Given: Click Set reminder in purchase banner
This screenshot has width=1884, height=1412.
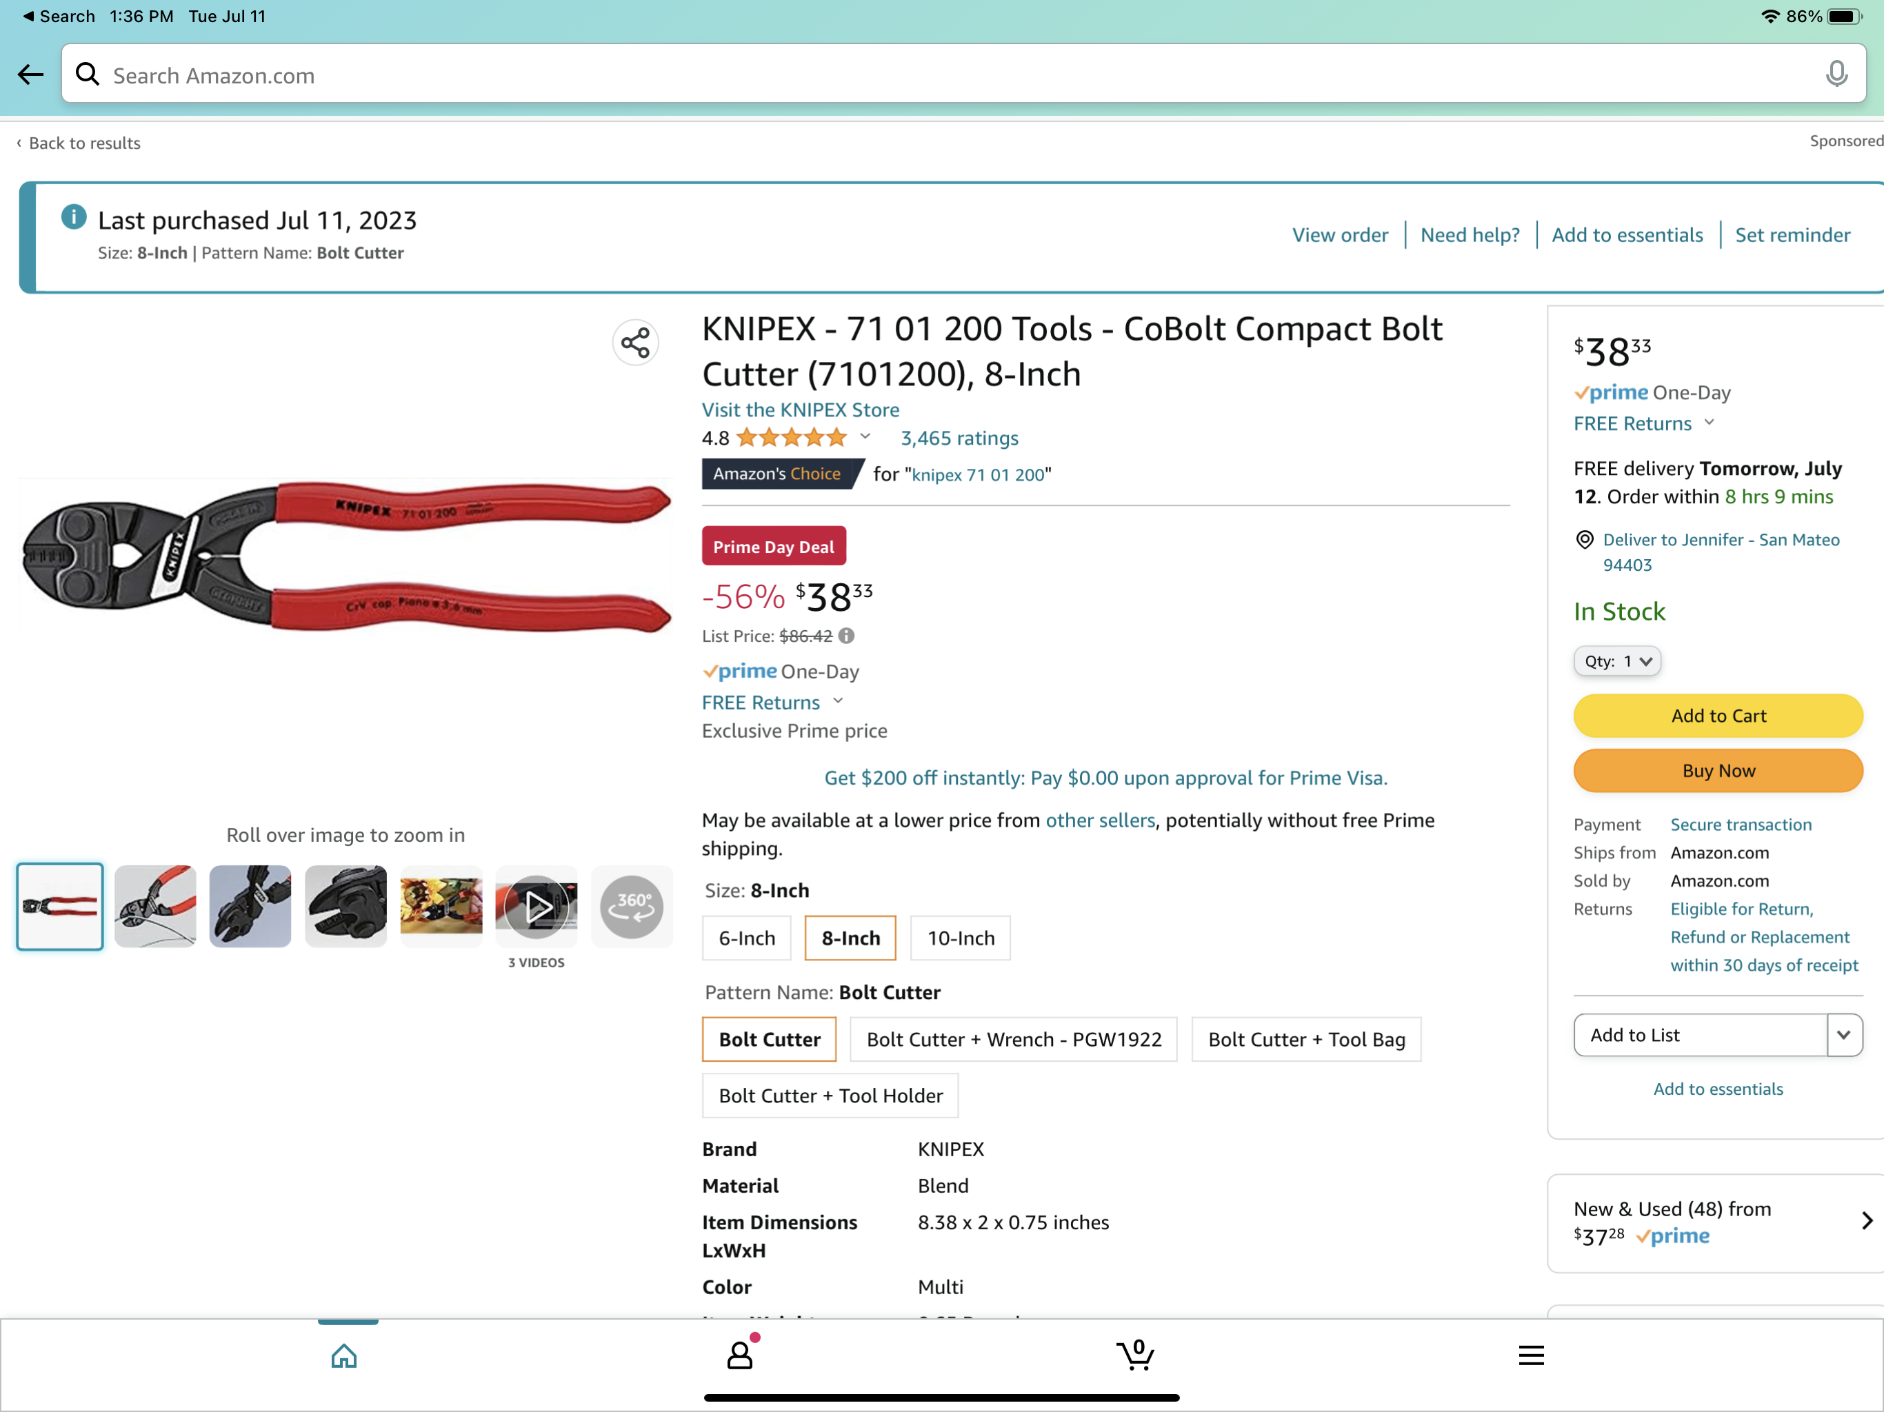Looking at the screenshot, I should coord(1792,235).
